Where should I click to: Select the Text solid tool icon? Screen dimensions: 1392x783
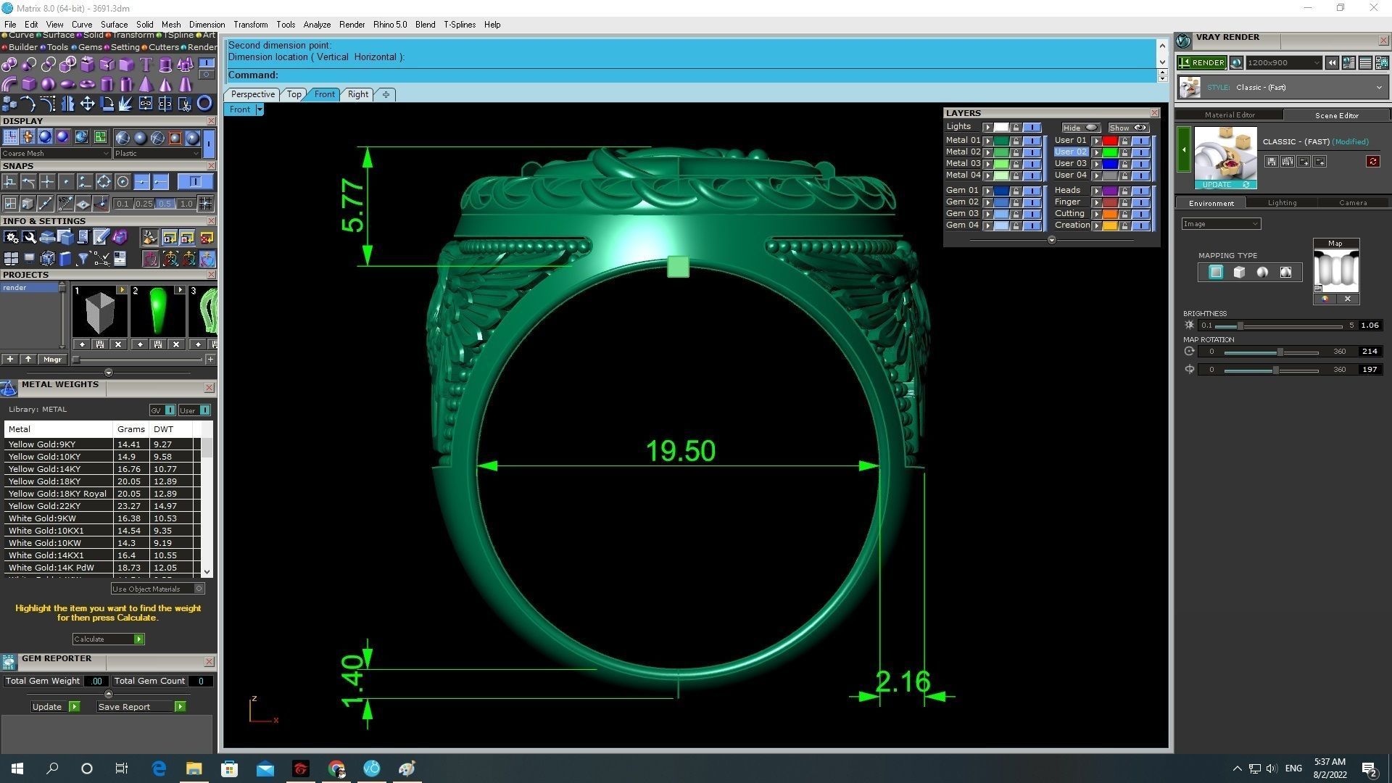tap(146, 65)
